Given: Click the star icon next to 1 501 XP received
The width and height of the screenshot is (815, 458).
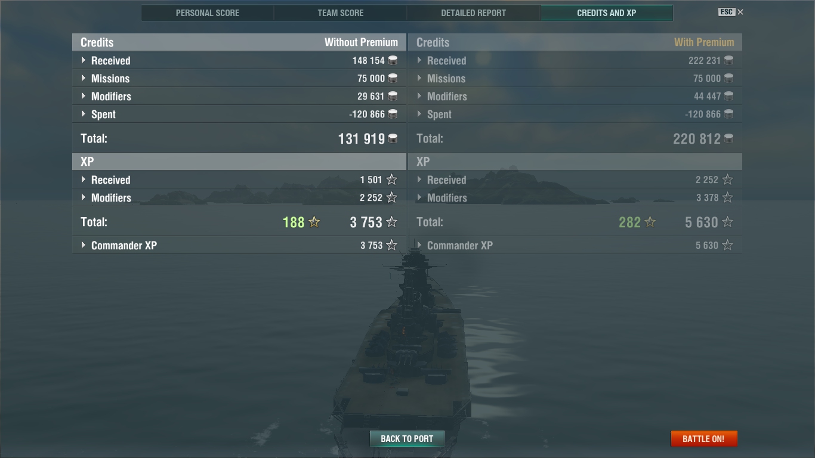Looking at the screenshot, I should pyautogui.click(x=391, y=180).
